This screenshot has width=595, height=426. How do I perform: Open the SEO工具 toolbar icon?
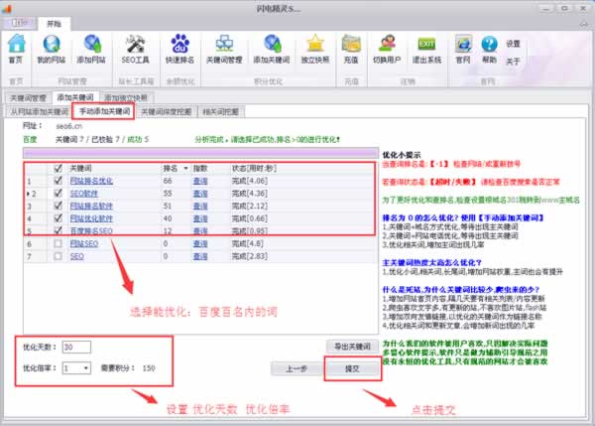pyautogui.click(x=134, y=46)
